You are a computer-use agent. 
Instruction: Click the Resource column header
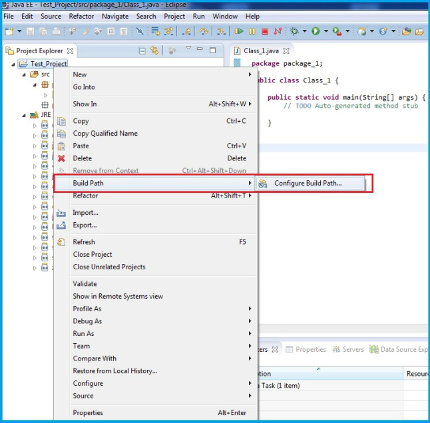[417, 374]
